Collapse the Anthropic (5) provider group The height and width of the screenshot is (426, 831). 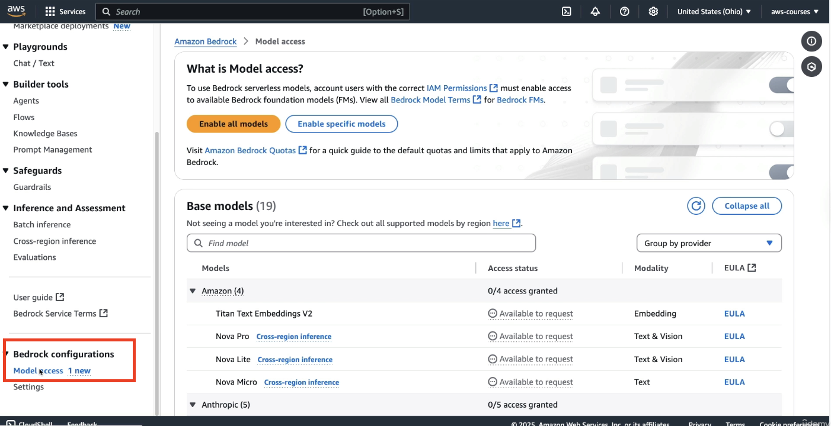click(193, 405)
